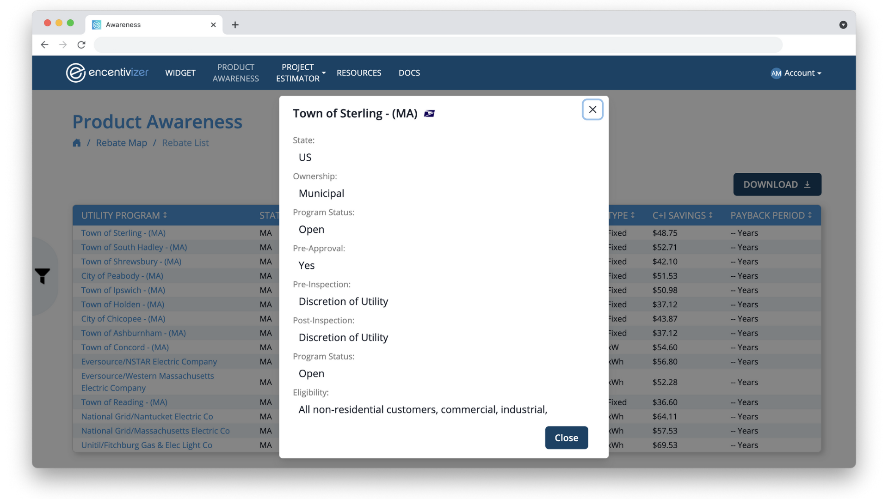The image size is (888, 499).
Task: Click the download icon button
Action: click(x=808, y=184)
